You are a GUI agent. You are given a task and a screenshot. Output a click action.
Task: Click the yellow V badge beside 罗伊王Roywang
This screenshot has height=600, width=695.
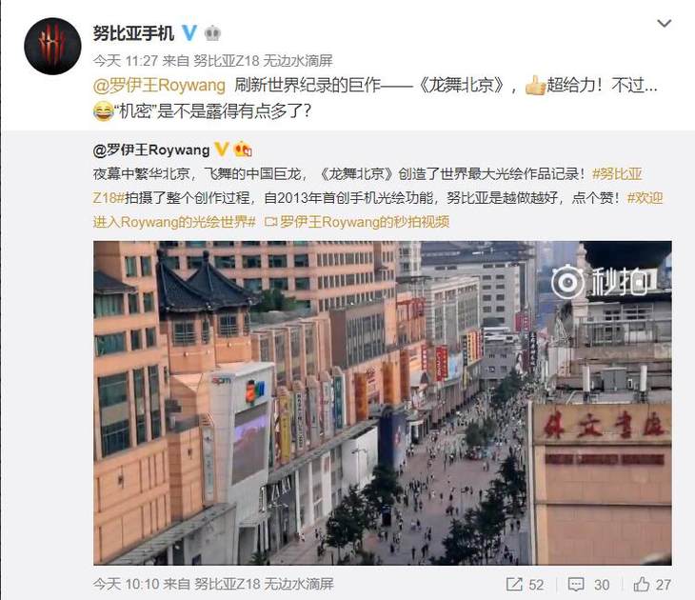click(x=222, y=150)
